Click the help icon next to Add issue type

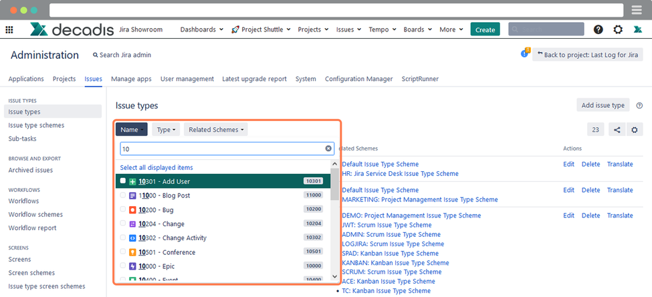[639, 106]
